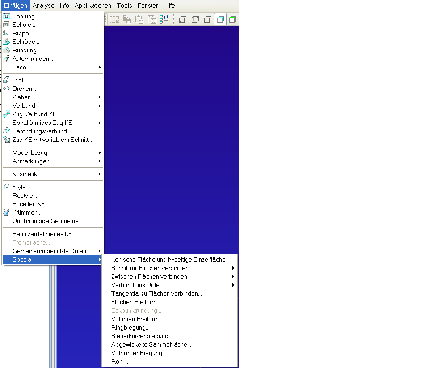Open the Applikationen menu
This screenshot has height=368, width=429.
pyautogui.click(x=93, y=5)
